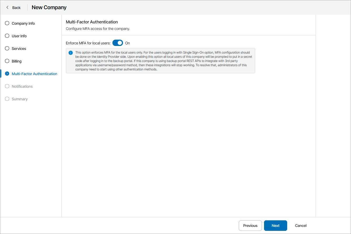351x234 pixels.
Task: Click the info icon beside the MFA note
Action: click(70, 53)
